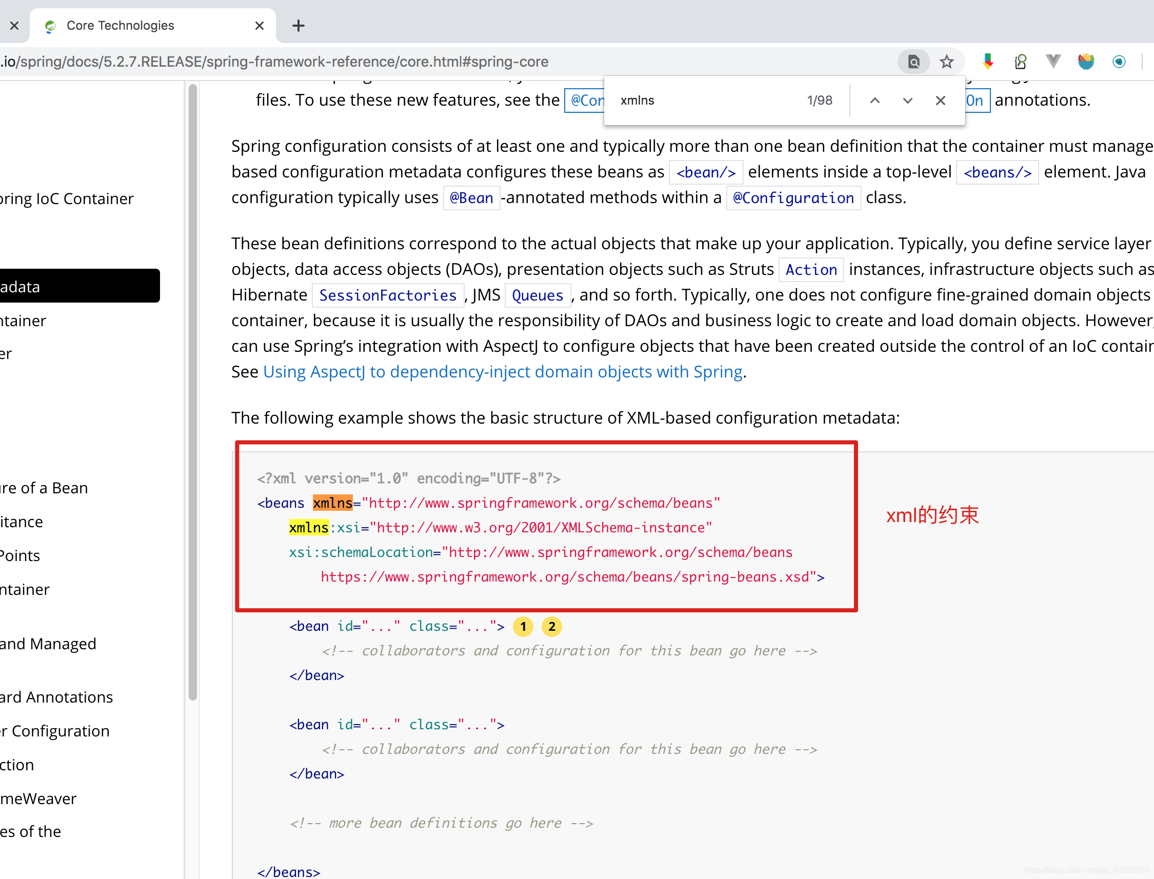
Task: Open the <beans/> code link
Action: (997, 172)
